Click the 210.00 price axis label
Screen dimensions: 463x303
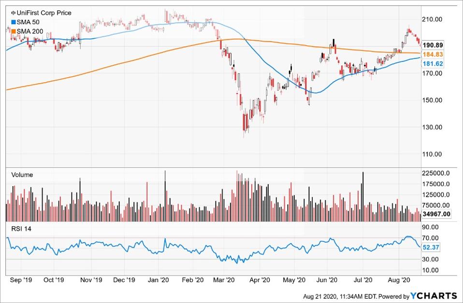click(x=432, y=19)
